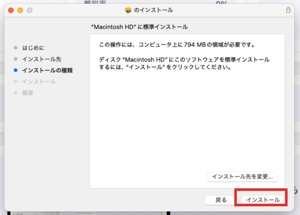This screenshot has height=215, width=300.
Task: Click the blue bullet beside インストールの種類
Action: click(16, 70)
